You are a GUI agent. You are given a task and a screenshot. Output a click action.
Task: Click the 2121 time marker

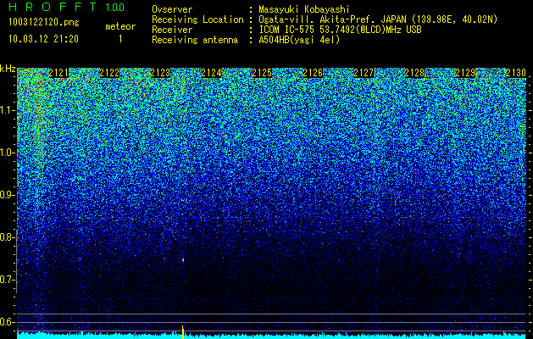point(58,73)
